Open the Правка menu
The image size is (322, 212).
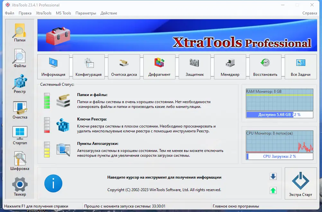coord(25,13)
